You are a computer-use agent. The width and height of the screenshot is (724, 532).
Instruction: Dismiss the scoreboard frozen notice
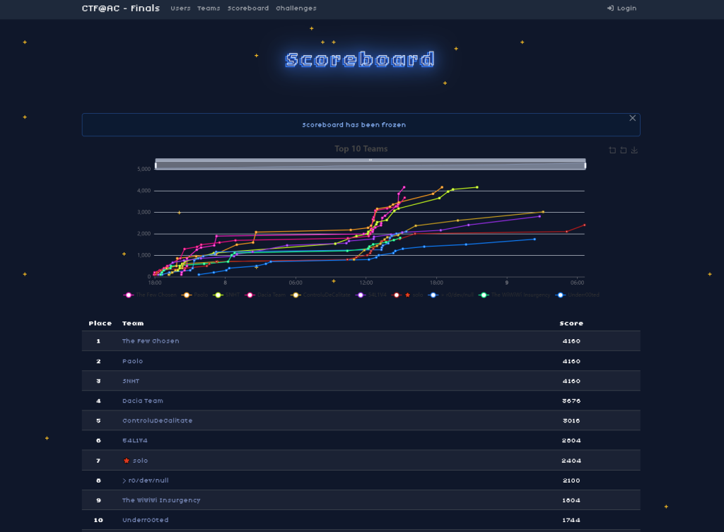pos(633,118)
